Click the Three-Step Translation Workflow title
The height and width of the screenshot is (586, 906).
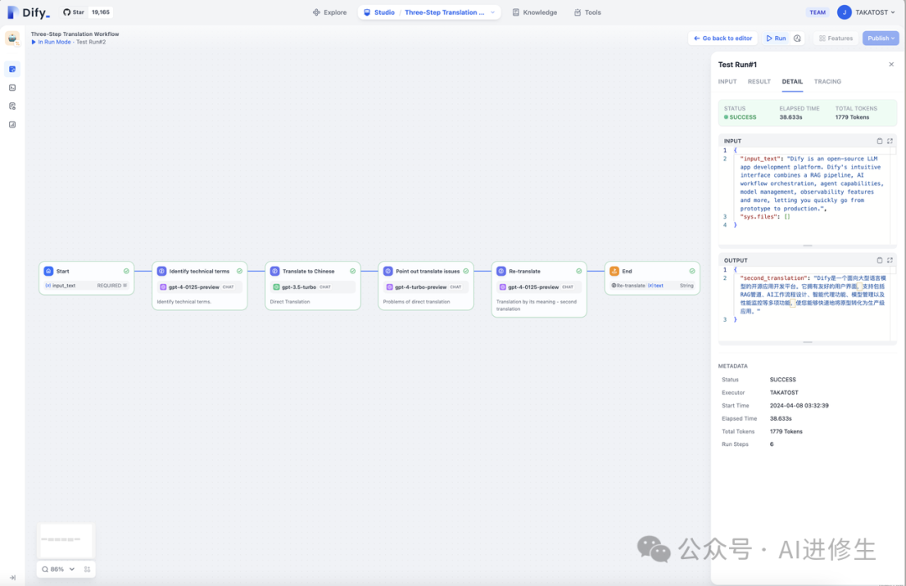[75, 34]
